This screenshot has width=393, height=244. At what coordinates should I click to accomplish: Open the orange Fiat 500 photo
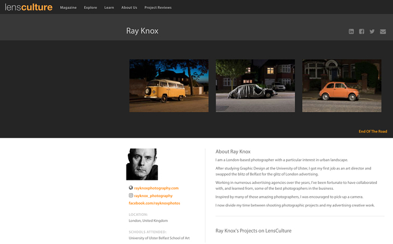click(x=342, y=86)
